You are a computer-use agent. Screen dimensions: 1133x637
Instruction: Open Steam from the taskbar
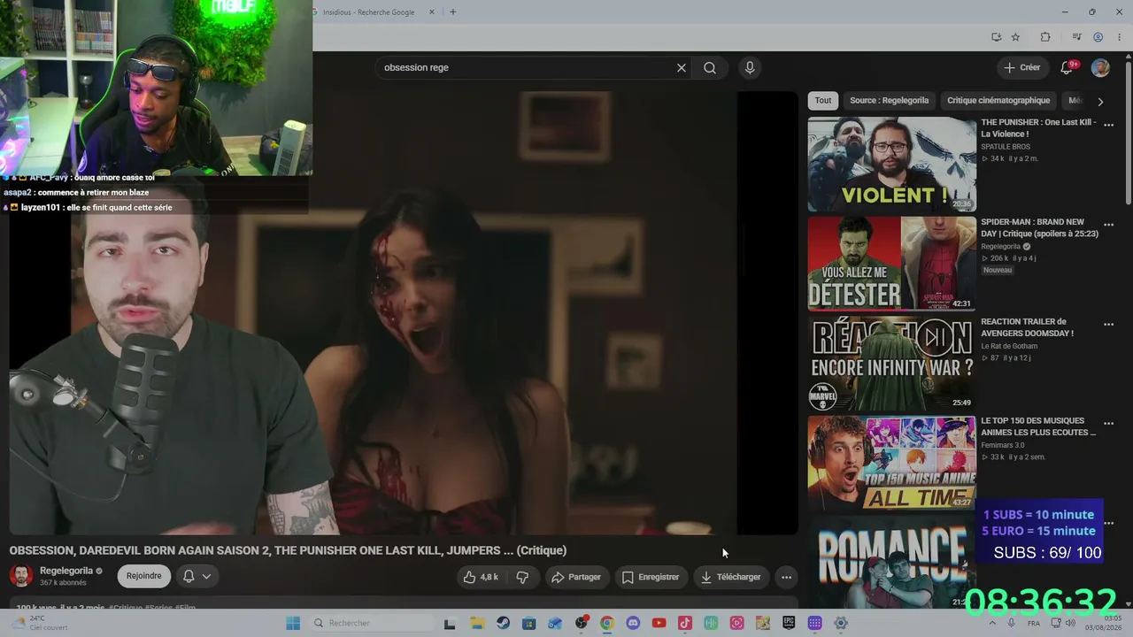click(503, 623)
